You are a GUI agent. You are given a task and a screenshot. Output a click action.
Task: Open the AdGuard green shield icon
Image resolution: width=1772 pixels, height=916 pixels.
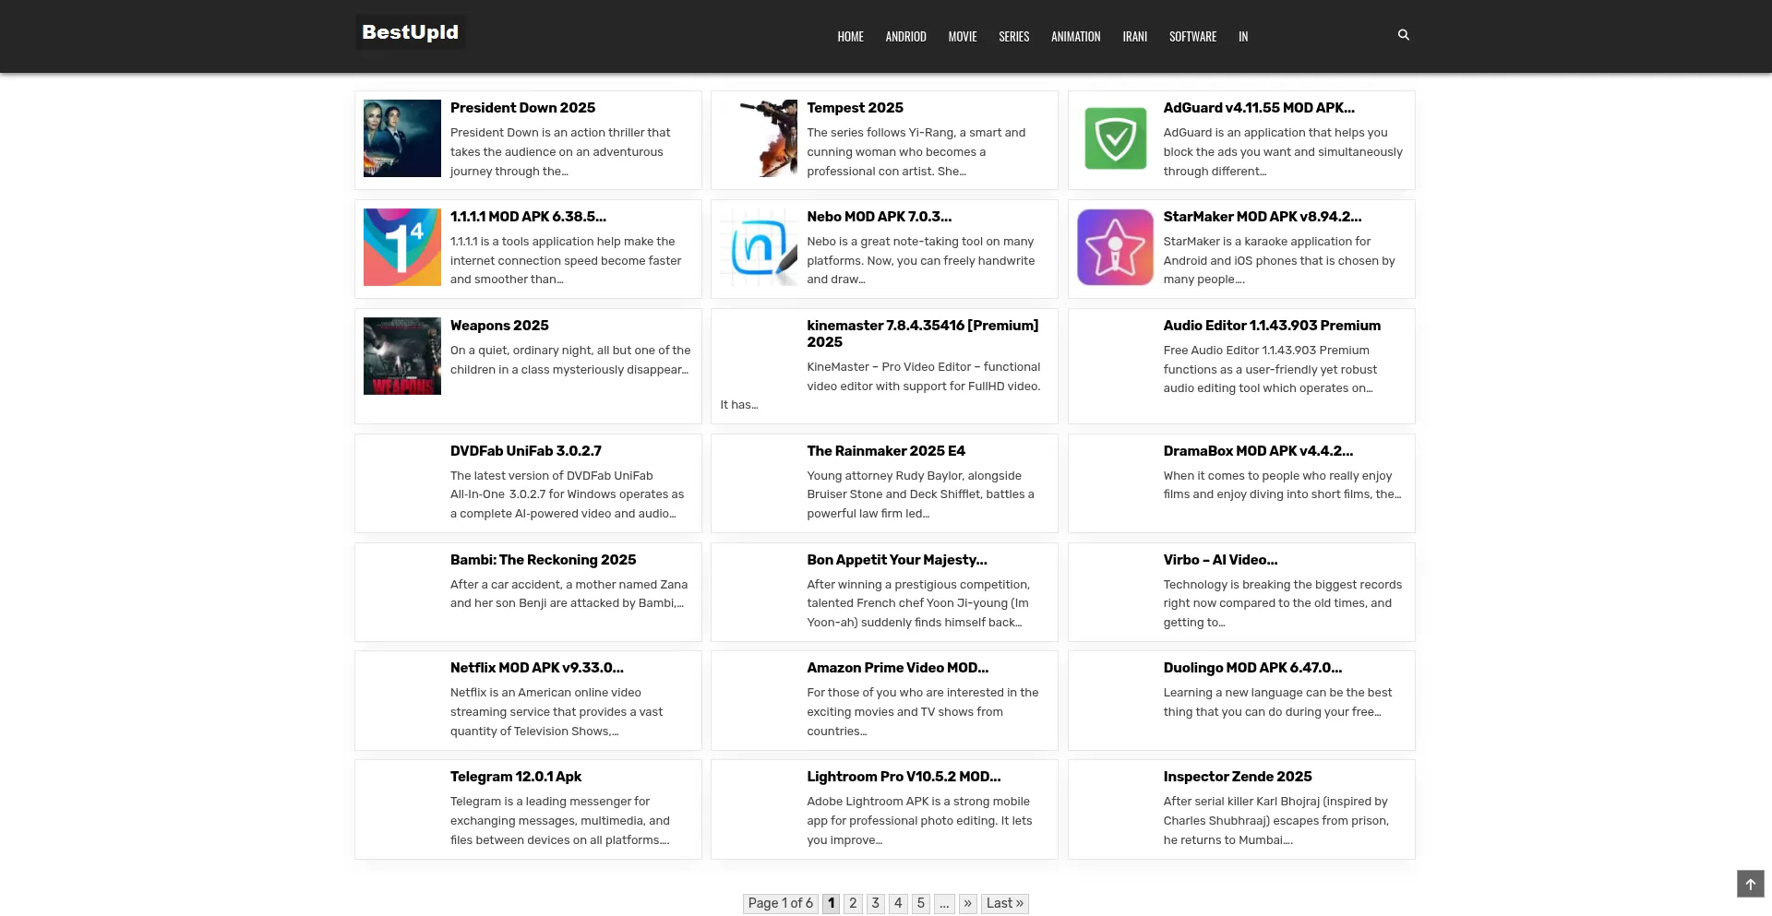[1115, 138]
